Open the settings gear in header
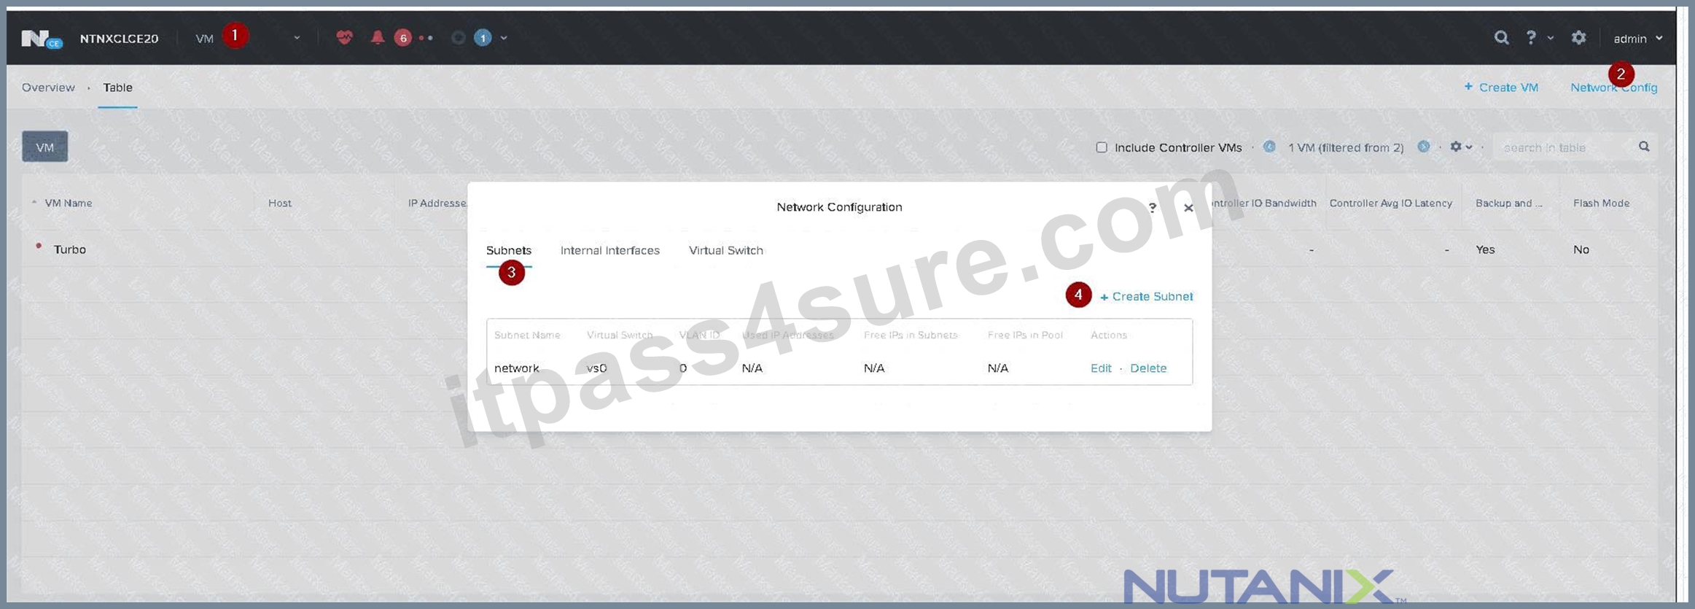The width and height of the screenshot is (1695, 609). [1578, 37]
